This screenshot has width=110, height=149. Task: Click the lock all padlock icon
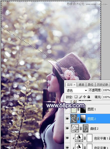[89, 97]
